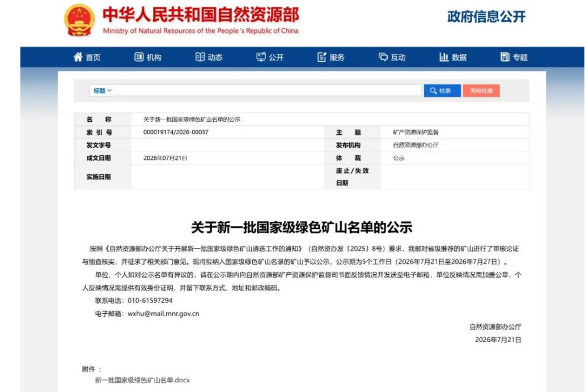
Task: Click the wxhu@mail.mnr.gov.cn email address
Action: 163,314
